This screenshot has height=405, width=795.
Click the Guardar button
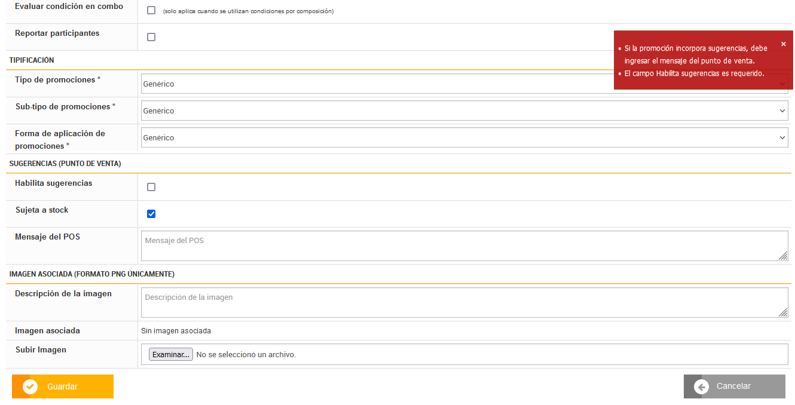(x=63, y=386)
